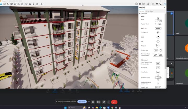The image size is (188, 109).
Task: Click the Page Down key button
Action: 161,55
